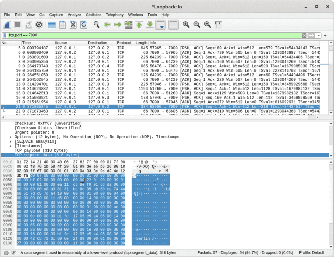Screen dimensions: 334x257
Task: Start capturing packets with the shark fin icon
Action: point(7,25)
